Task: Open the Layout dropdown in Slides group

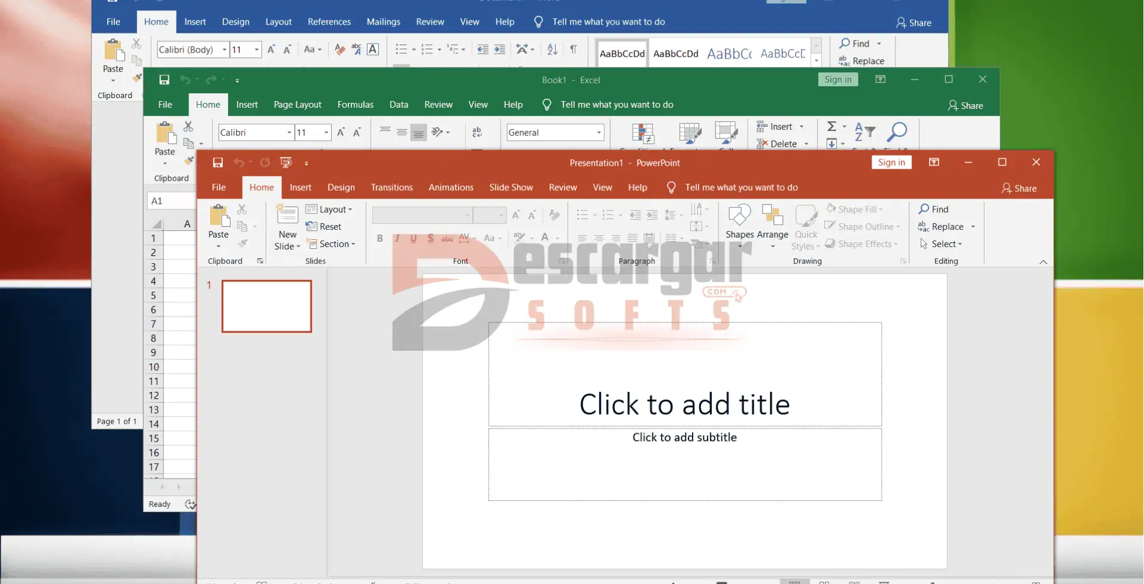Action: click(x=329, y=209)
